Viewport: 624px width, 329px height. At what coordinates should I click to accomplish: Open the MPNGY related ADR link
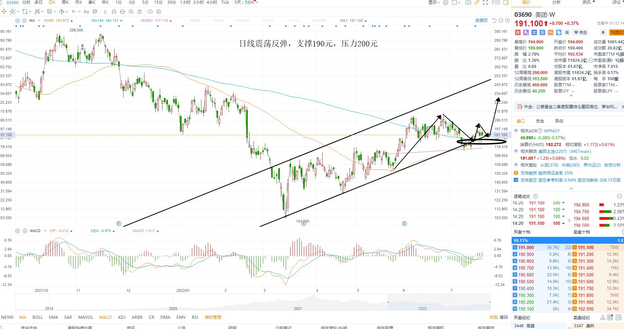[552, 131]
